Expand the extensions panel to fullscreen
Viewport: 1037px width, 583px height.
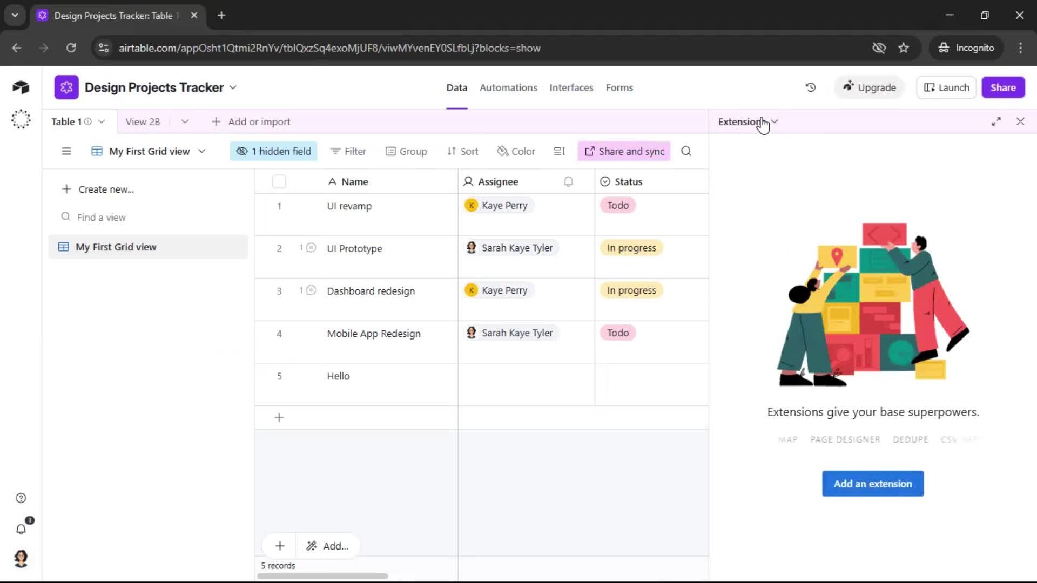(x=996, y=121)
